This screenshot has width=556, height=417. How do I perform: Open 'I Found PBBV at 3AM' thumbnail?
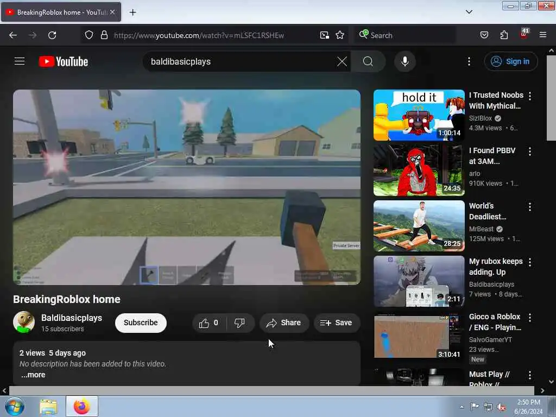point(419,170)
